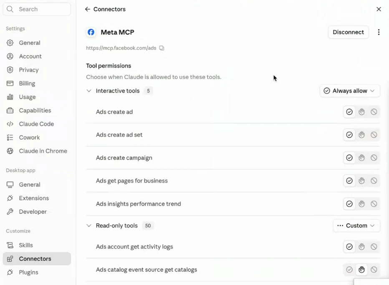389x285 pixels.
Task: Open General under Desktop app
Action: (37, 185)
